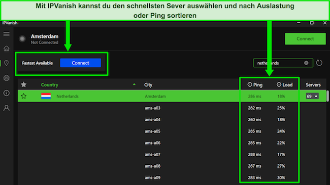
Task: Collapse the Netherlands 69 servers list
Action: click(312, 96)
